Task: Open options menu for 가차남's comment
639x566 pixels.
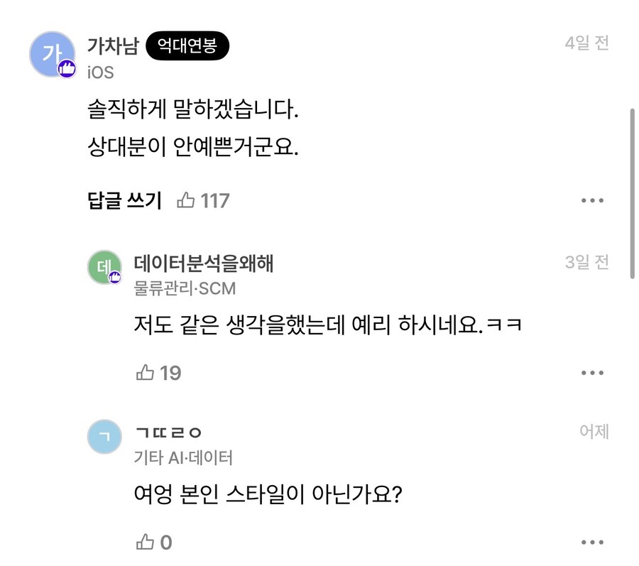Action: (592, 200)
